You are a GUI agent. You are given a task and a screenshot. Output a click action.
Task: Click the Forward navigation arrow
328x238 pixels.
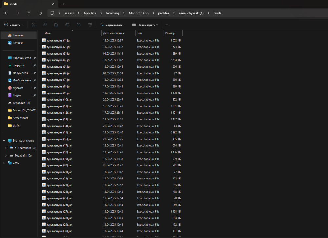tap(18, 13)
